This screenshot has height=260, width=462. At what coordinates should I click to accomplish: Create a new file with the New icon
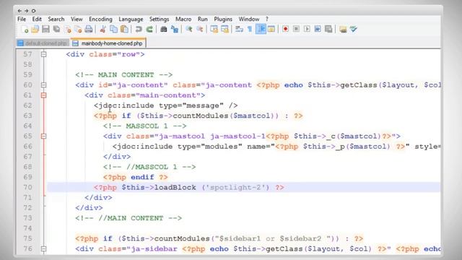pyautogui.click(x=25, y=29)
